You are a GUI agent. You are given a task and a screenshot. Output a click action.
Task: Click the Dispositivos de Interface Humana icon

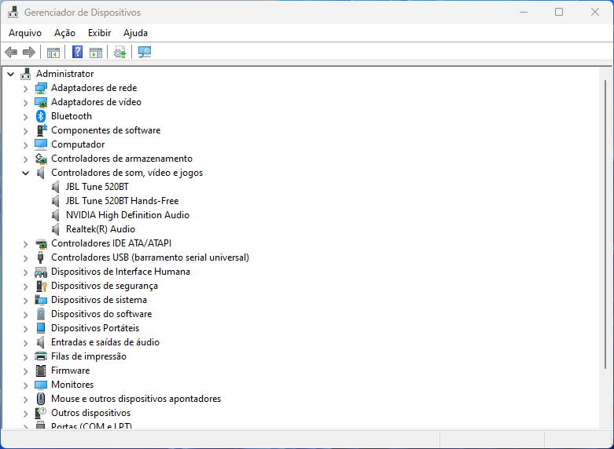(41, 272)
